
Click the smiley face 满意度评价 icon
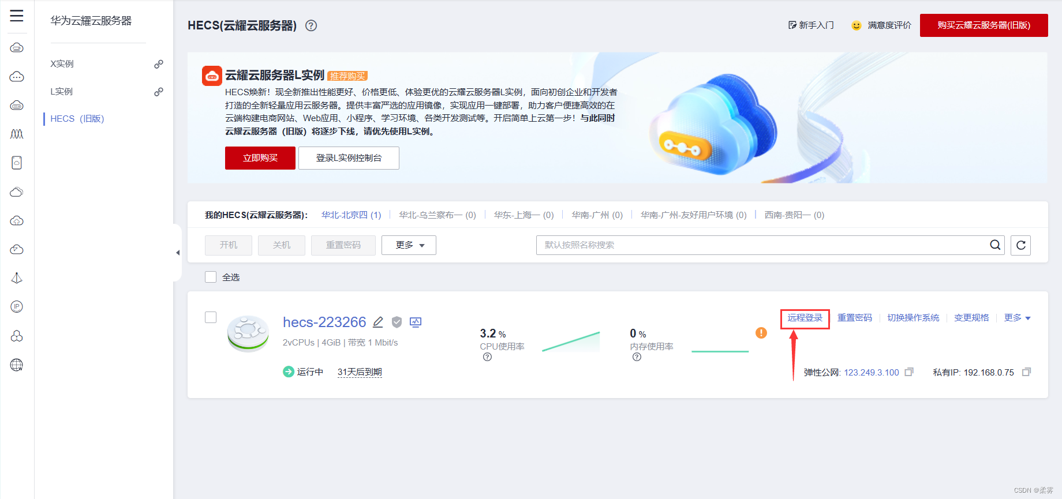click(x=857, y=25)
